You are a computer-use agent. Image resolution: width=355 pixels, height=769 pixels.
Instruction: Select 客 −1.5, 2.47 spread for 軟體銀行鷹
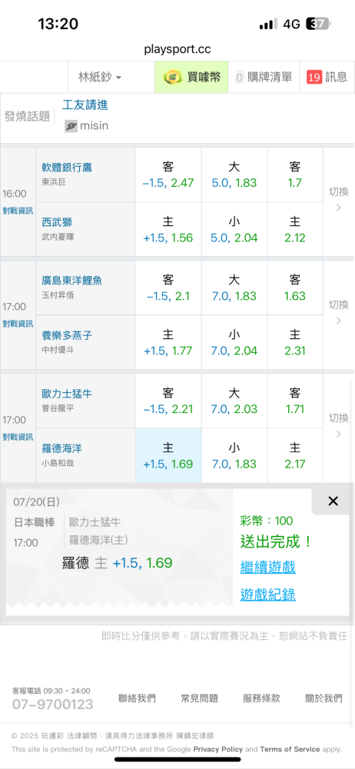tap(168, 175)
